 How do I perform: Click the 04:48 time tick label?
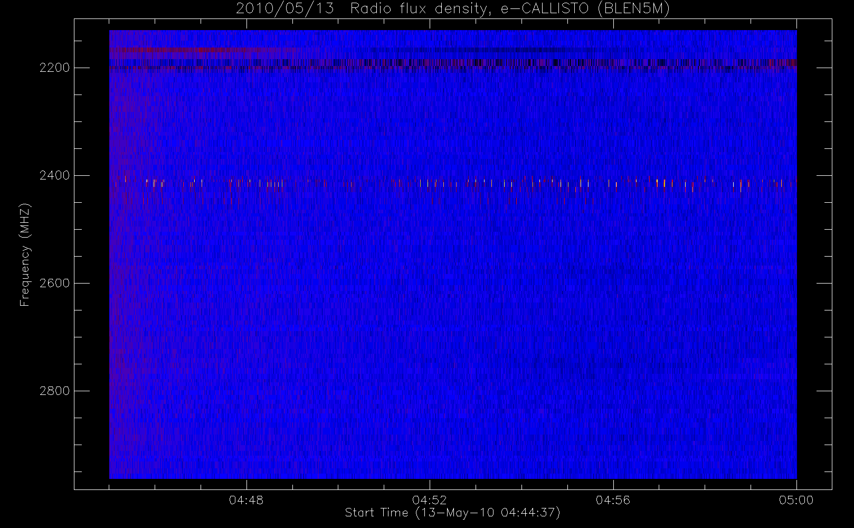point(246,500)
